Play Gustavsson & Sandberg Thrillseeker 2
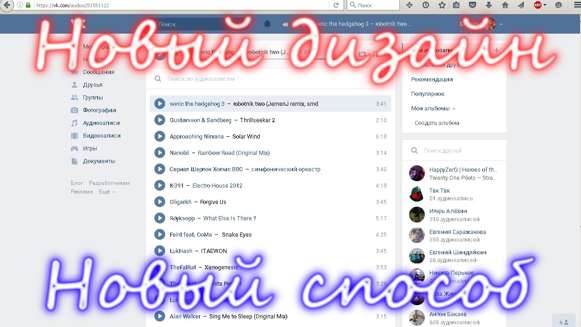 coord(160,120)
